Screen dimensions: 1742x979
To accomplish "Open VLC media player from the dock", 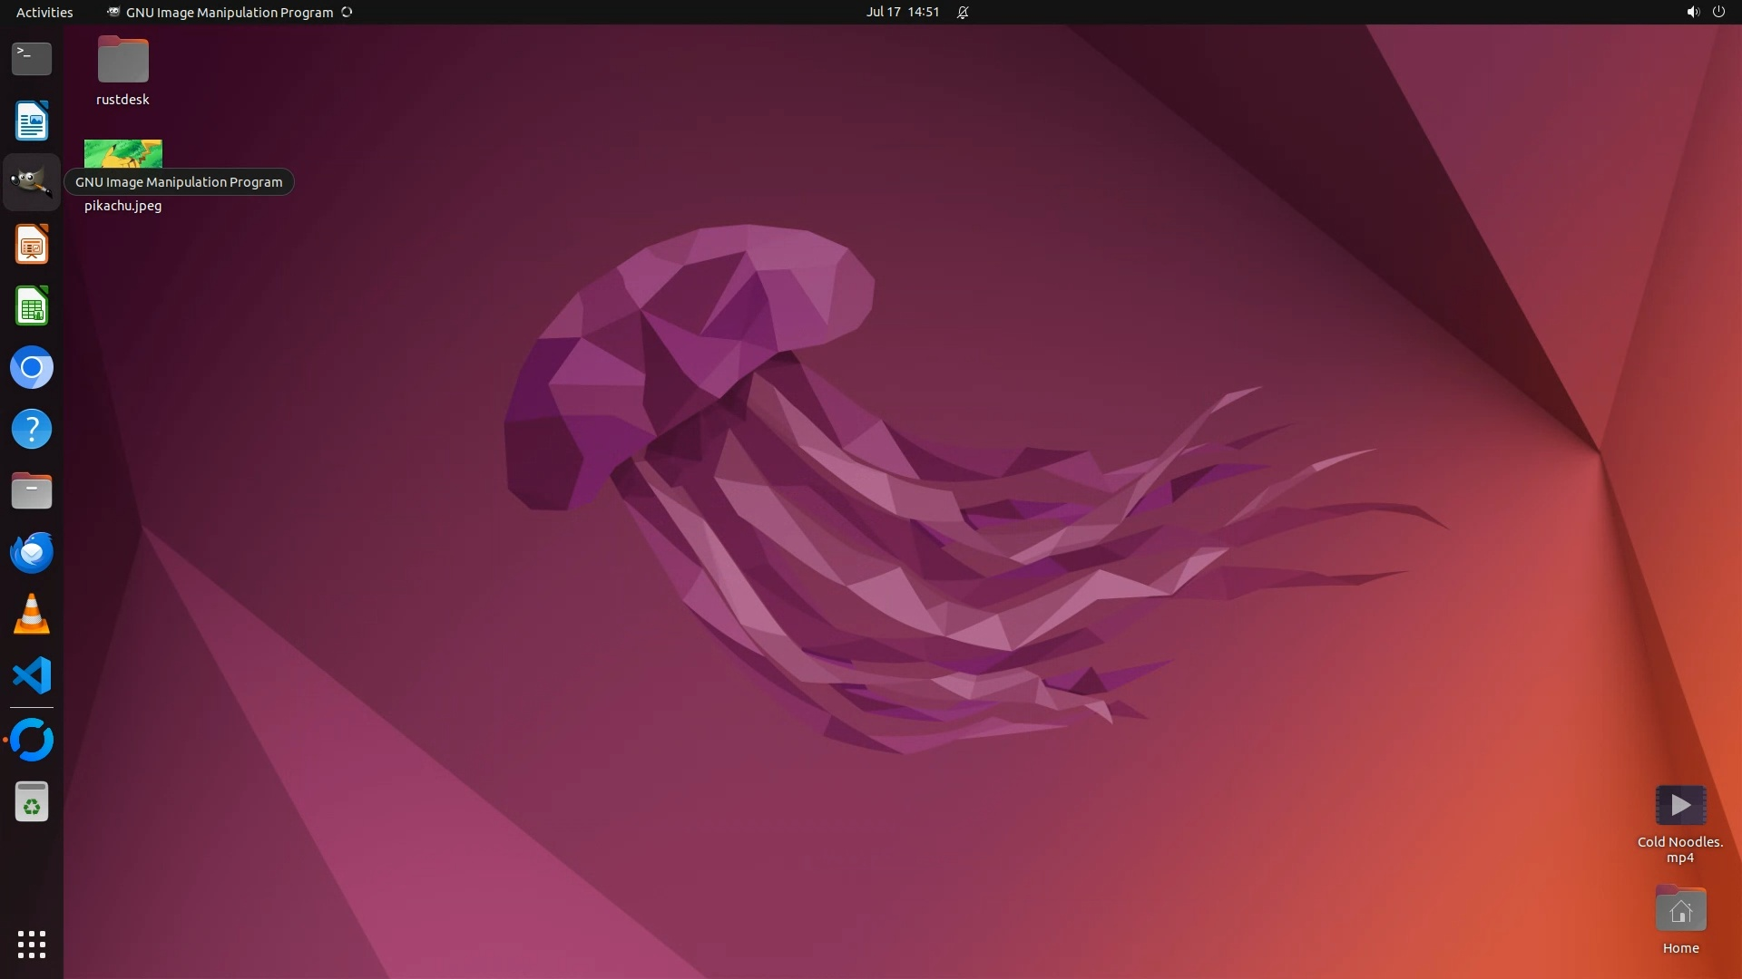I will (x=32, y=615).
